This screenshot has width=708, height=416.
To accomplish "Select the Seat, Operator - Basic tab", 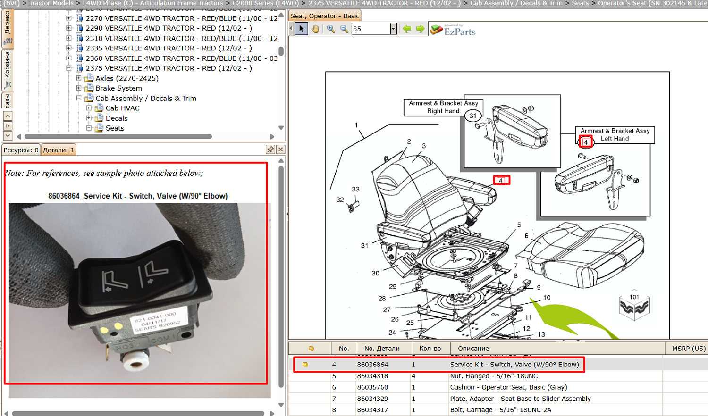I will 325,16.
